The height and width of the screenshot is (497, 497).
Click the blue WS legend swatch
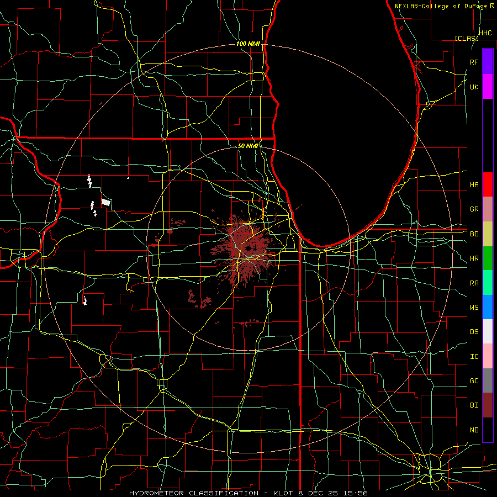coord(488,307)
